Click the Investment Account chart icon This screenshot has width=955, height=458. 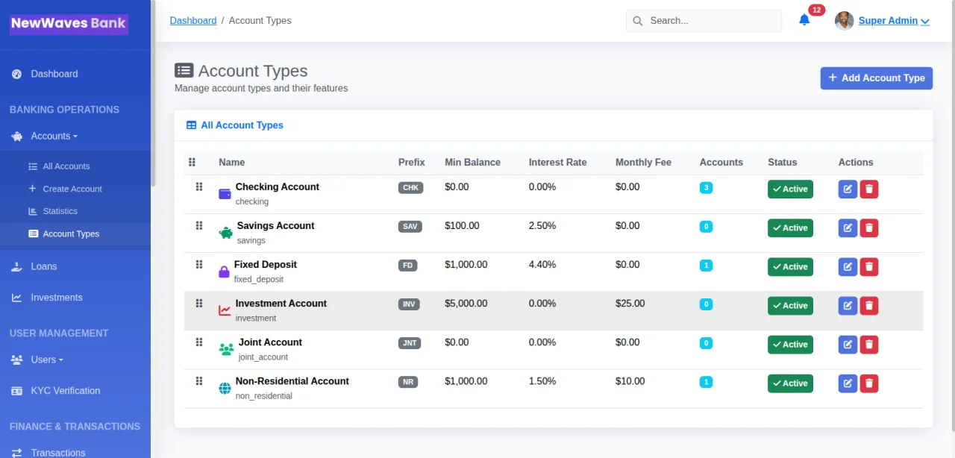click(225, 310)
